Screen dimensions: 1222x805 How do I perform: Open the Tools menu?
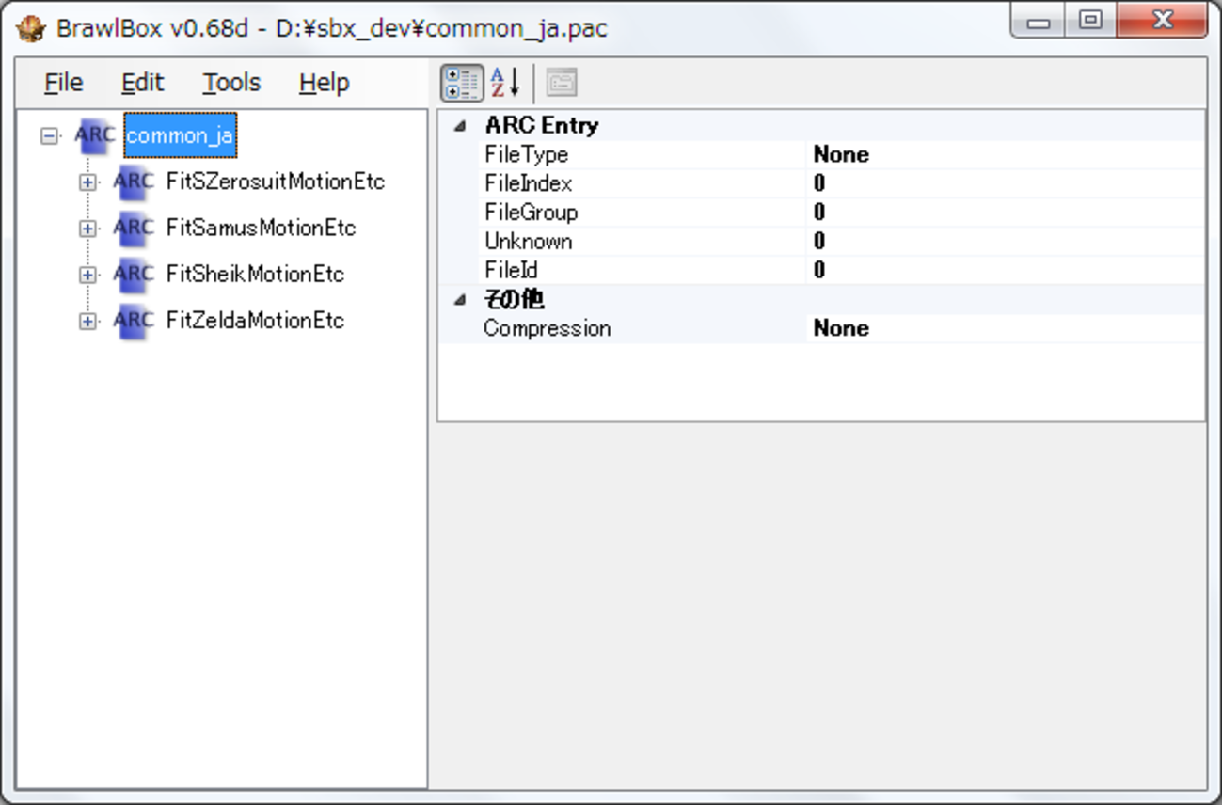click(231, 83)
